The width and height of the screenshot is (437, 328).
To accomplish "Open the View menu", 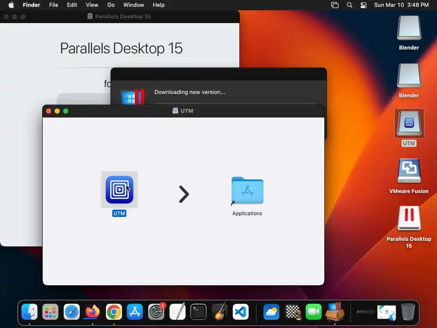I will click(92, 5).
